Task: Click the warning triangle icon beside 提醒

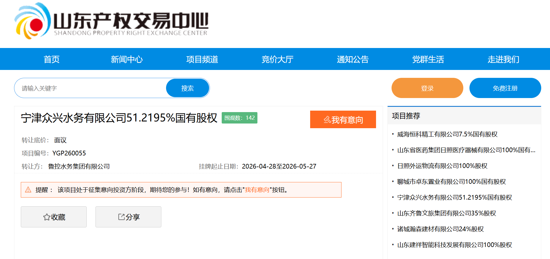Action: point(28,190)
